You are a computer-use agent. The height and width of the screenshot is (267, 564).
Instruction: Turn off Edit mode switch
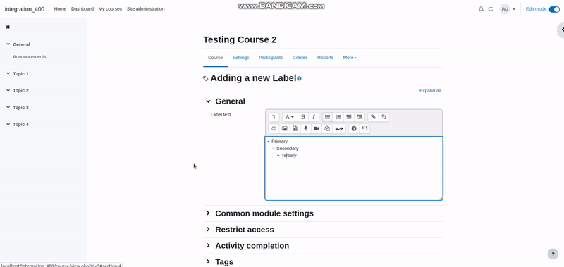pyautogui.click(x=554, y=9)
